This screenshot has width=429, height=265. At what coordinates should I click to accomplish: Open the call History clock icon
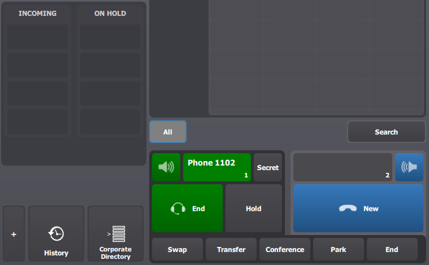point(56,233)
